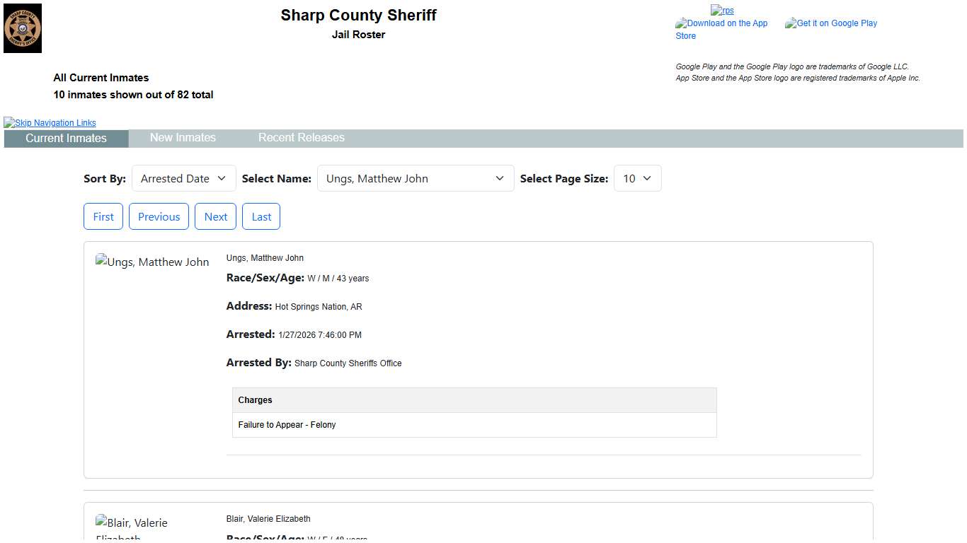Click the Matthew John Ungs inmate photo
Viewport: 967px width, 543px height.
tap(152, 262)
